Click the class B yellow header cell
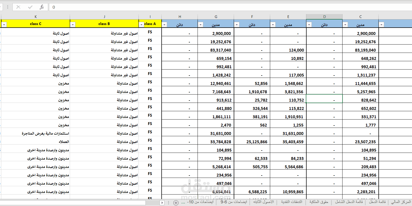Screen dimensions: 412x206 (x=104, y=24)
